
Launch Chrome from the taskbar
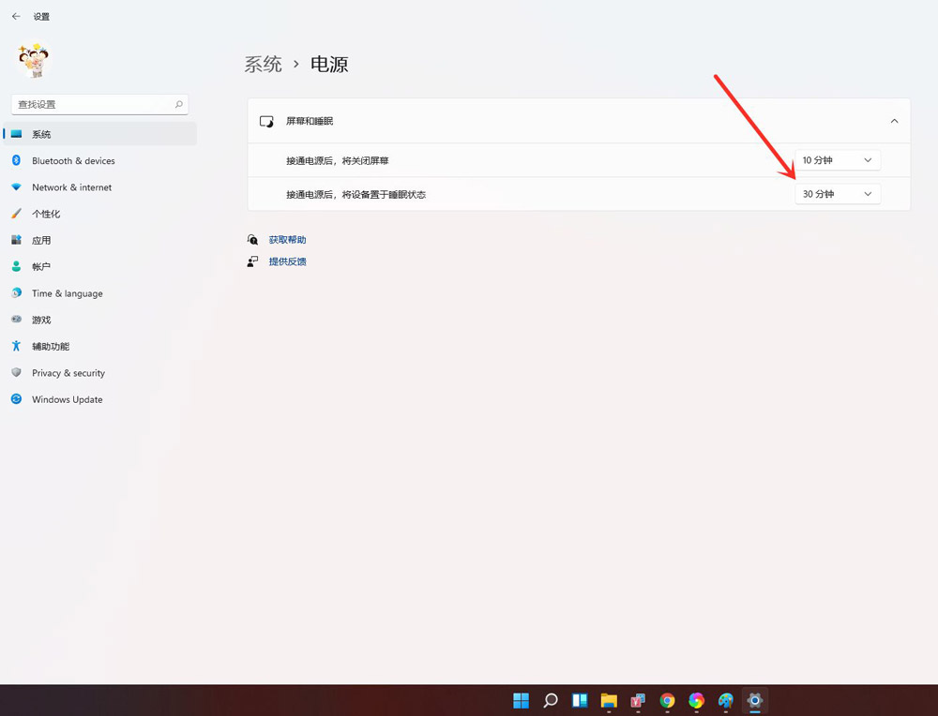(x=666, y=700)
